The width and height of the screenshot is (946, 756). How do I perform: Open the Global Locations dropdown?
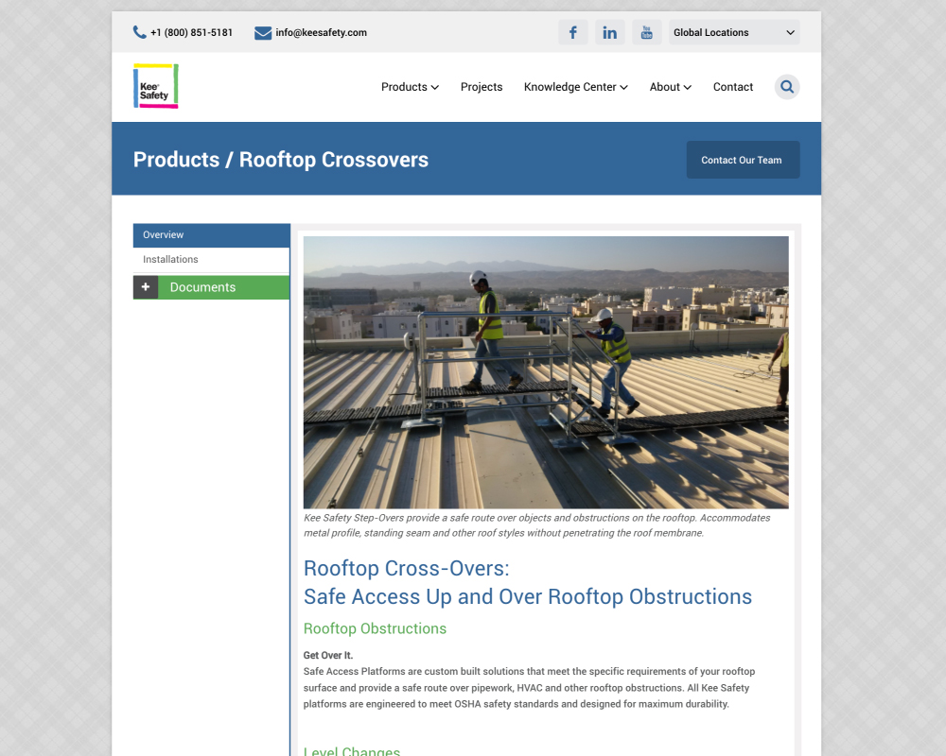tap(734, 32)
